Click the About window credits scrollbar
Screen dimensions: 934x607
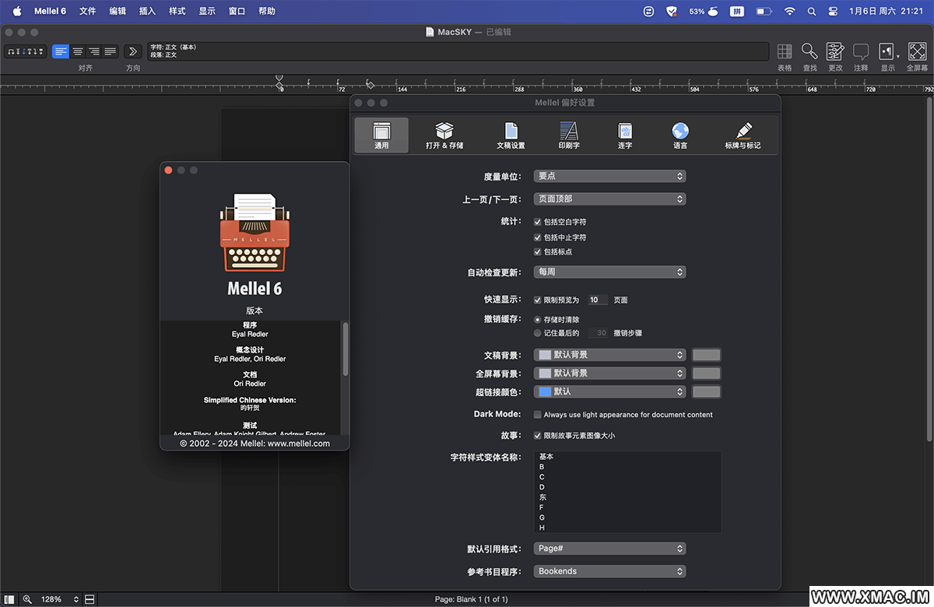coord(345,350)
